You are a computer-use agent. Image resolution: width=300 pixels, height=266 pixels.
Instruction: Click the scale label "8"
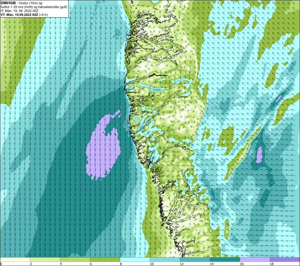(x=121, y=264)
